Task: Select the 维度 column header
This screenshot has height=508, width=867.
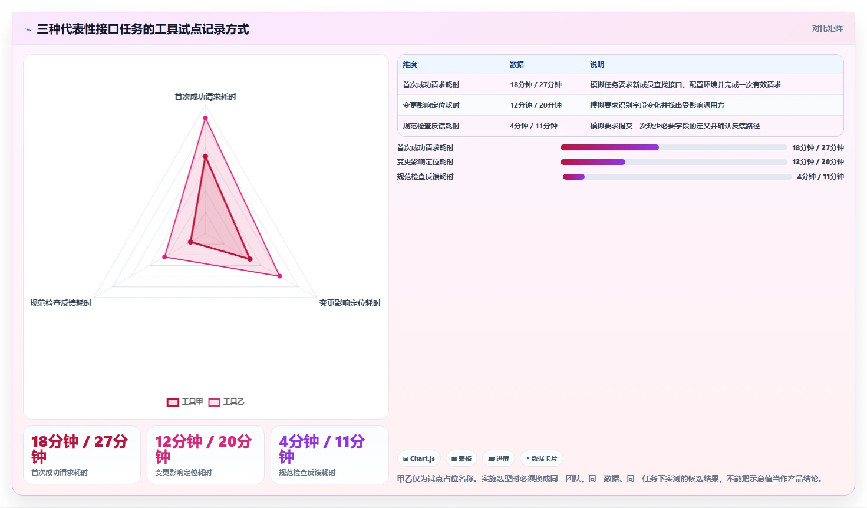Action: tap(410, 65)
